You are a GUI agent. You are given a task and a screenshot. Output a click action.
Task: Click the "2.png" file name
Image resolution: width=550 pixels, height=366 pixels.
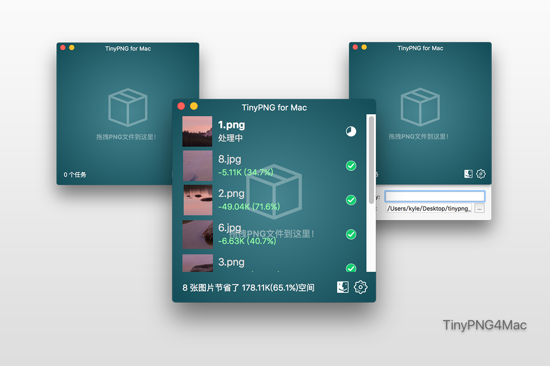pyautogui.click(x=231, y=194)
